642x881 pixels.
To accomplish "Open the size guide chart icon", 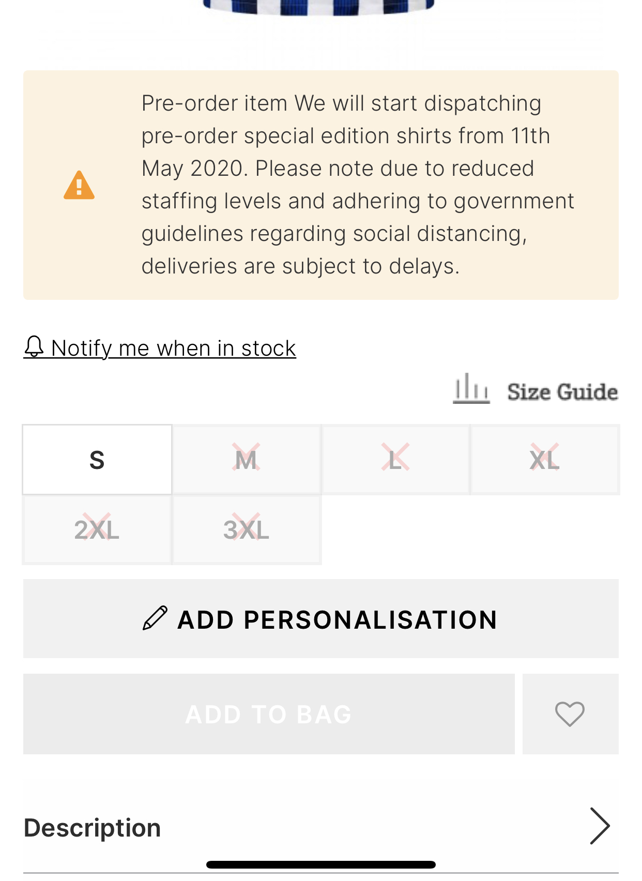I will [471, 389].
